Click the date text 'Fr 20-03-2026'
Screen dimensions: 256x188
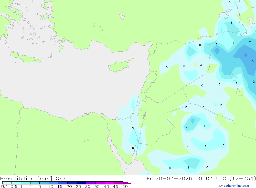tap(169, 178)
